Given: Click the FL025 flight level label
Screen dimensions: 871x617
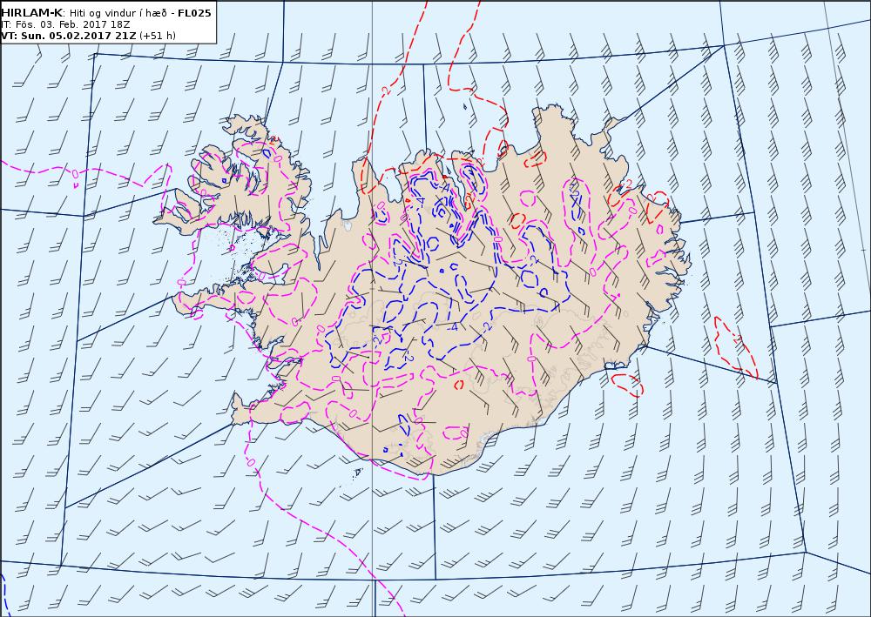Looking at the screenshot, I should [x=194, y=13].
